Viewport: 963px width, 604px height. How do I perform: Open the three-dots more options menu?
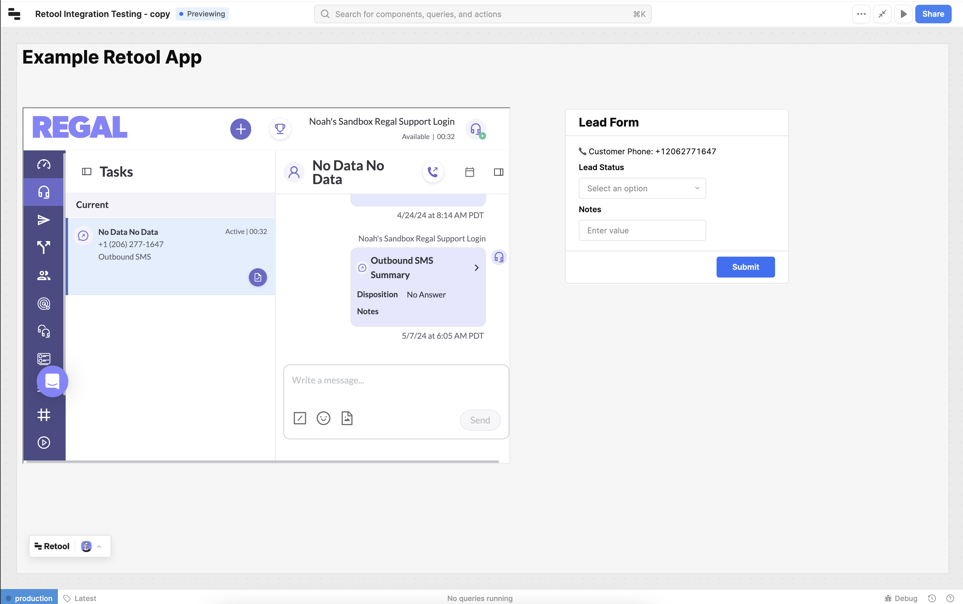[x=861, y=14]
